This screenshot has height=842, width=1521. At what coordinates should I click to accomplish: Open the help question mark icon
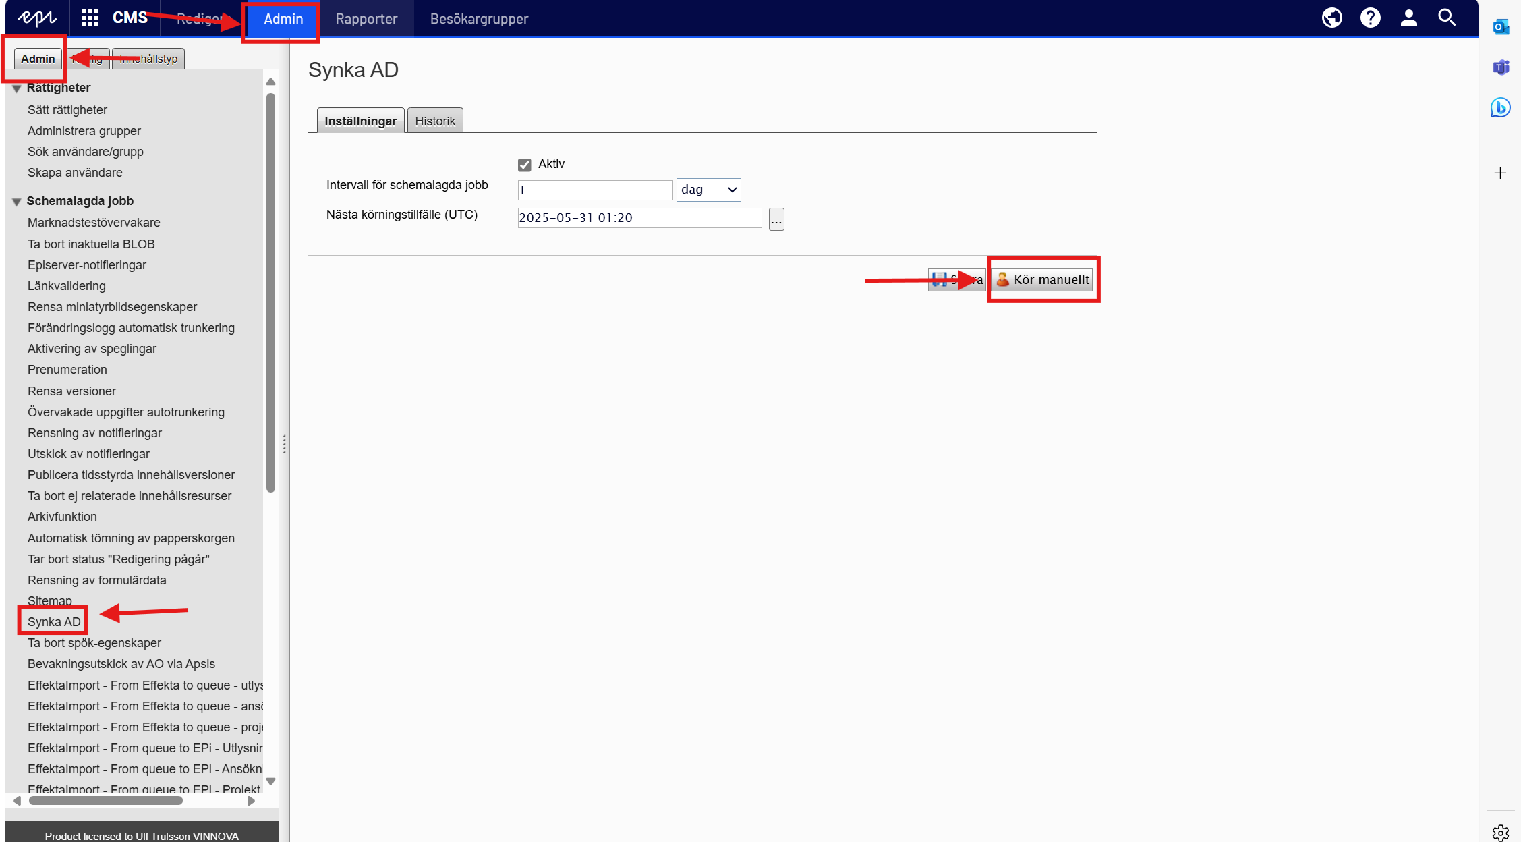coord(1370,18)
